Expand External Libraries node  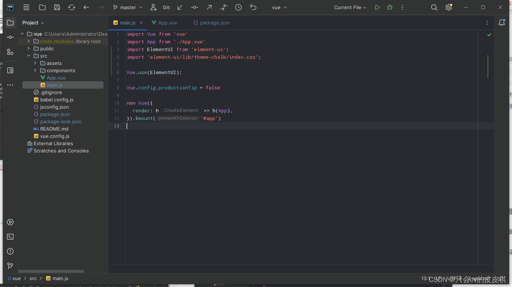coord(50,143)
